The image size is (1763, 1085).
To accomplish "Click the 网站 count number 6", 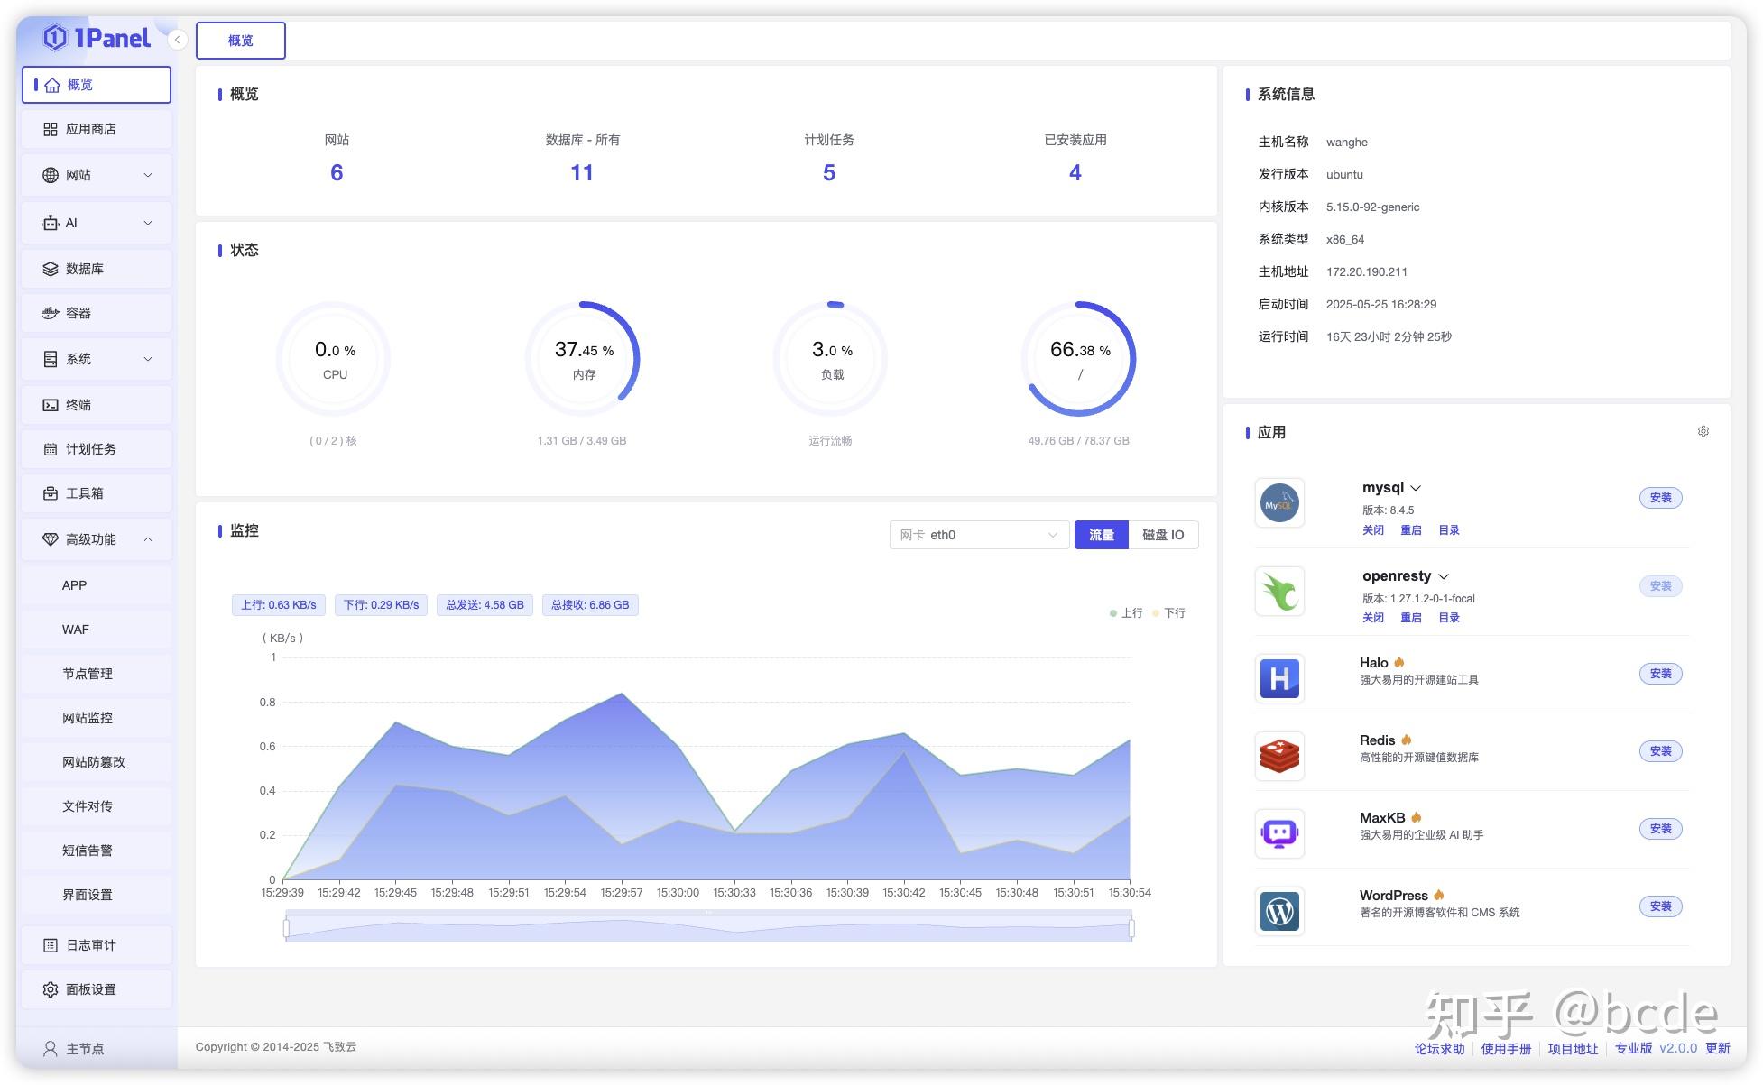I will [337, 172].
